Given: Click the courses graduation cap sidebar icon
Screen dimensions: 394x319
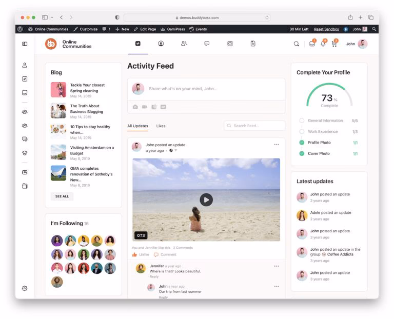Looking at the screenshot, I should pyautogui.click(x=25, y=153).
